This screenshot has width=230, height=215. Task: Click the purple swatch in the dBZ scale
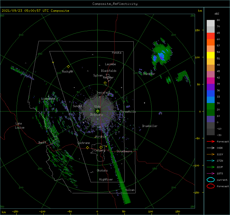(211, 87)
